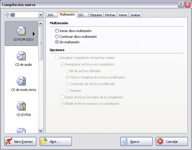
Task: Open the context help question mark
Action: pyautogui.click(x=181, y=5)
